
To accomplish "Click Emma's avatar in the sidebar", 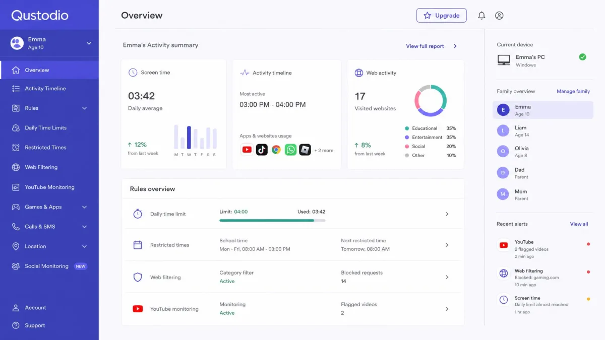I will click(17, 43).
